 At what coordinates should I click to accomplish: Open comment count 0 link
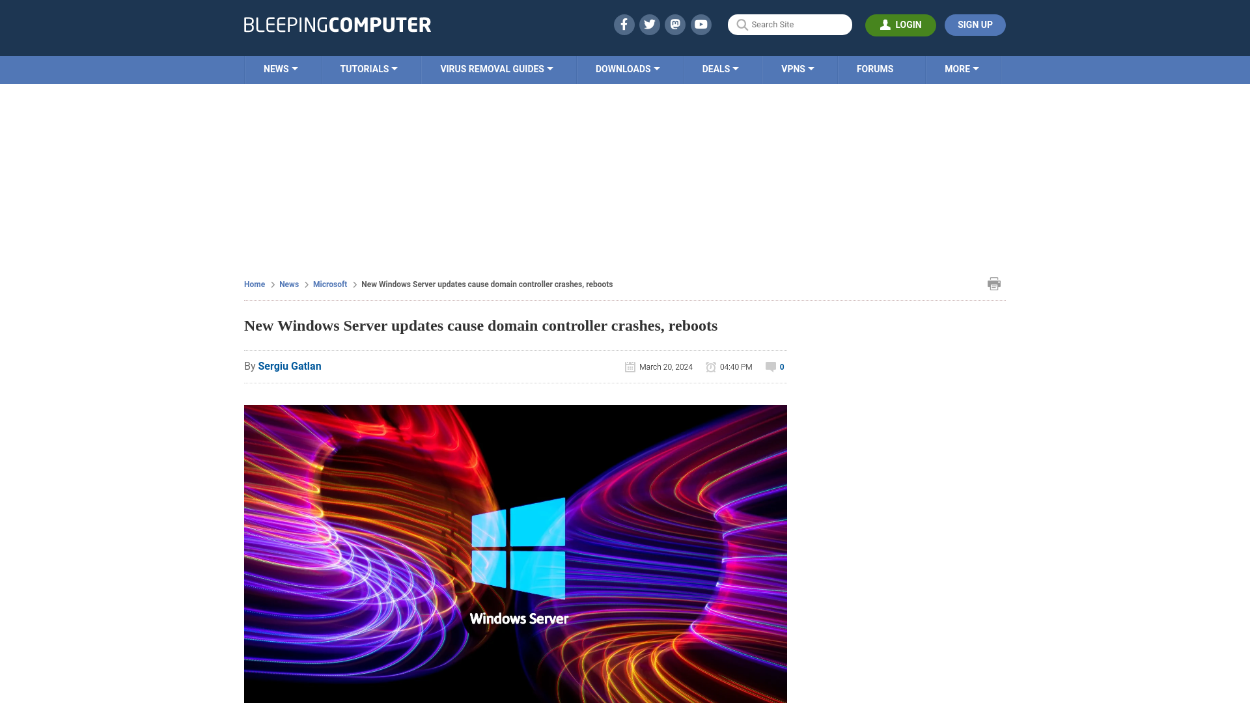coord(782,367)
